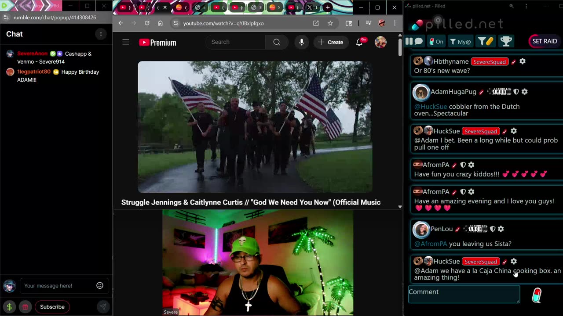Go to the YouTube Premium home logo
The height and width of the screenshot is (316, 563).
157,43
